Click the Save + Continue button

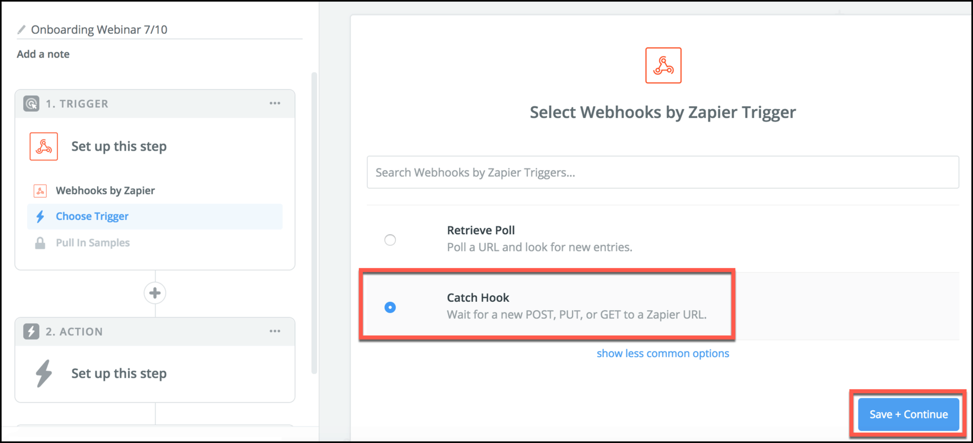coord(909,414)
